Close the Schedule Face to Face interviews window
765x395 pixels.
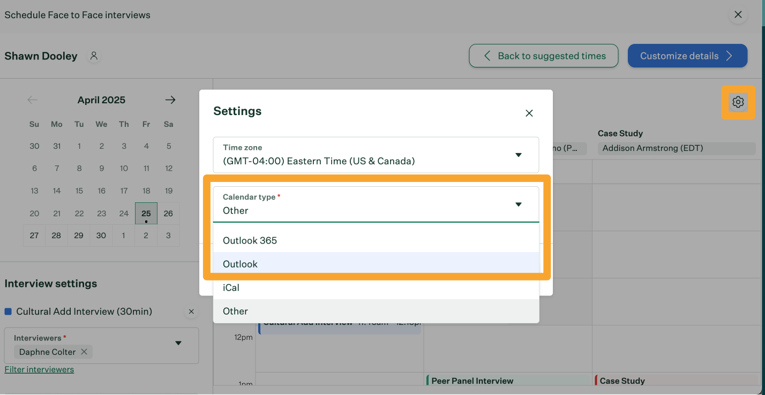[738, 14]
